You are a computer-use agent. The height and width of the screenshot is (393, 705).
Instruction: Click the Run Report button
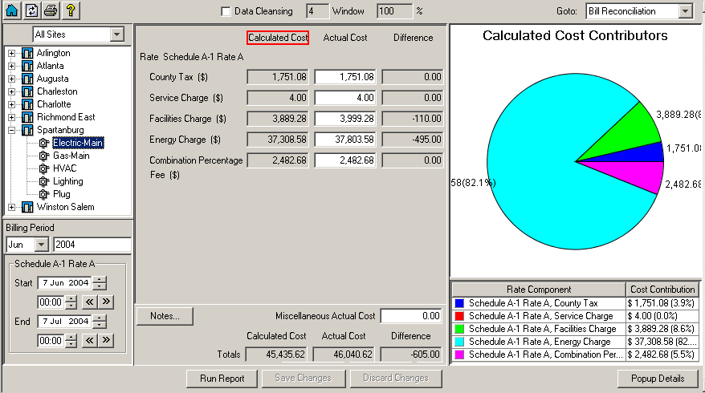(222, 378)
